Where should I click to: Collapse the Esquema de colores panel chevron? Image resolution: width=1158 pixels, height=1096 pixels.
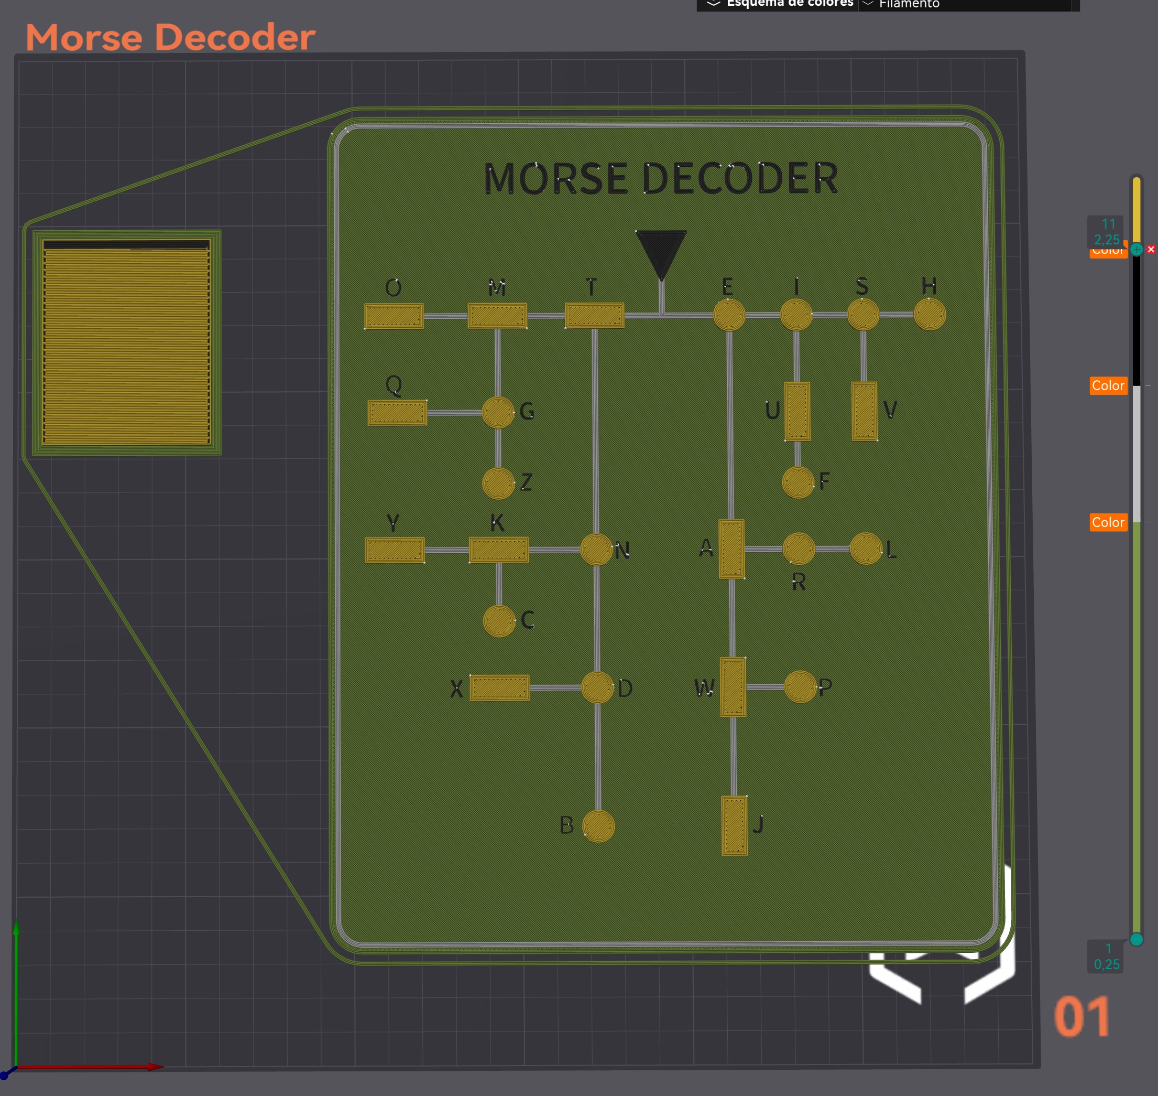713,3
